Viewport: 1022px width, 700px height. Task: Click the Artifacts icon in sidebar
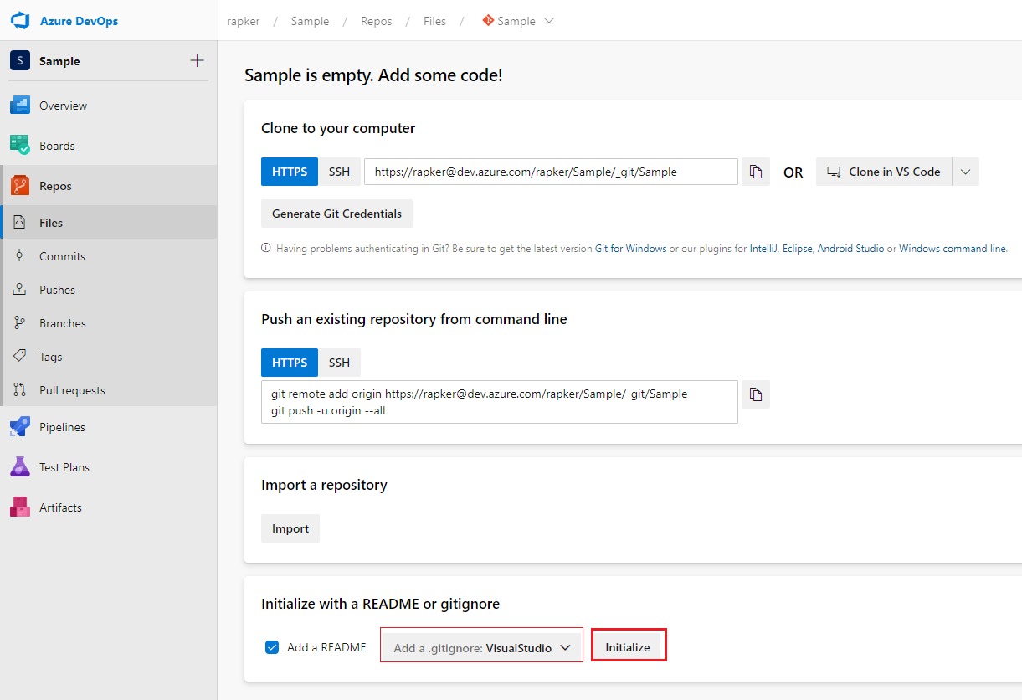(x=20, y=507)
